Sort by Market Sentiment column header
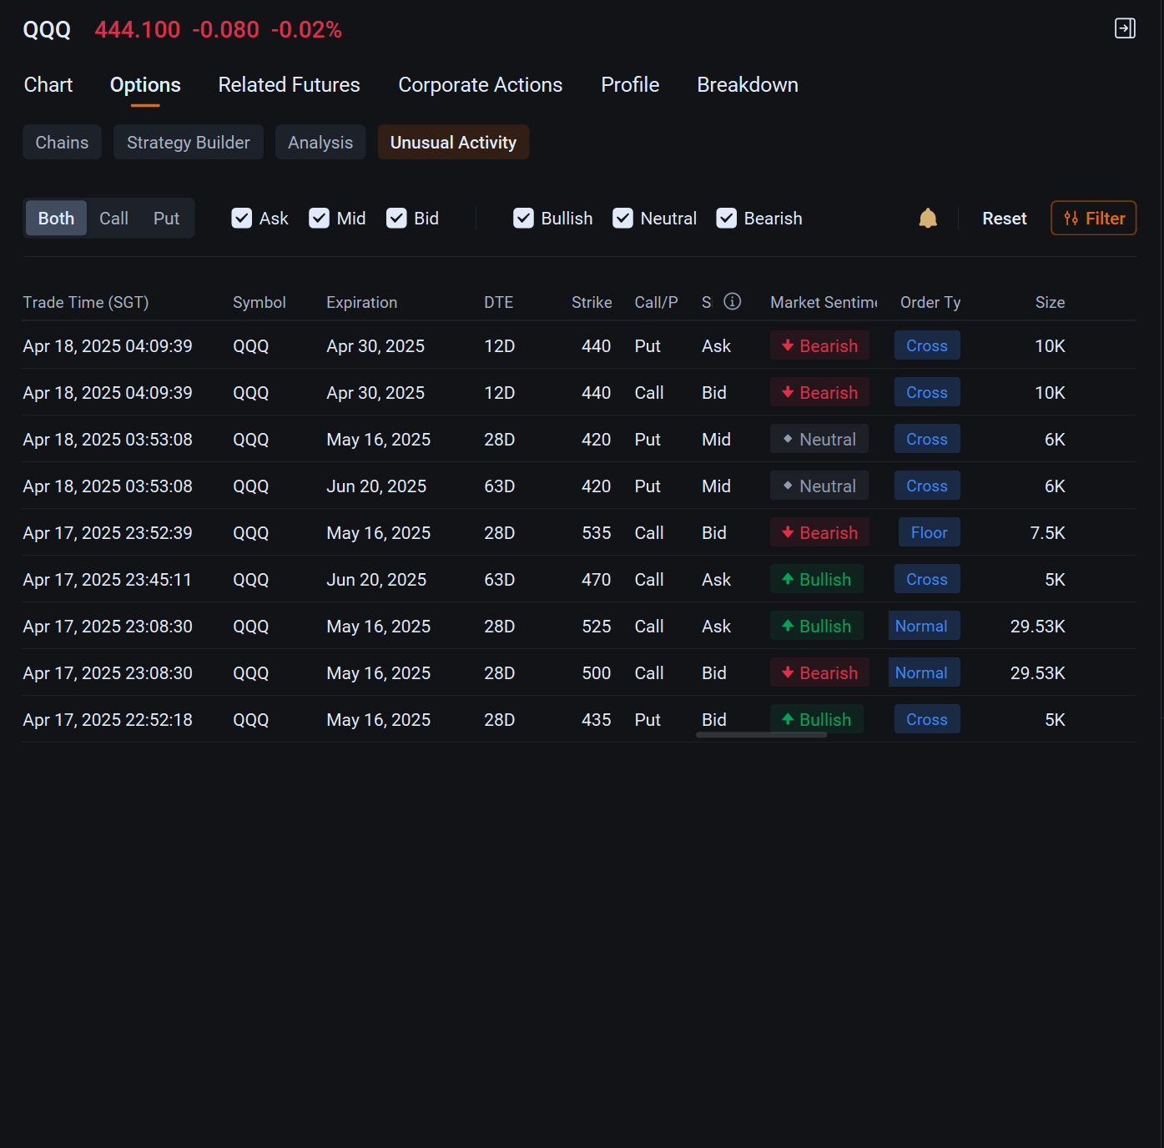This screenshot has height=1148, width=1164. pos(824,302)
